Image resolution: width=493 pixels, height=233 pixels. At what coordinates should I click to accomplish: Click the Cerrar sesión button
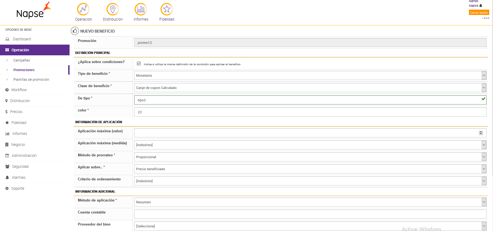[479, 13]
